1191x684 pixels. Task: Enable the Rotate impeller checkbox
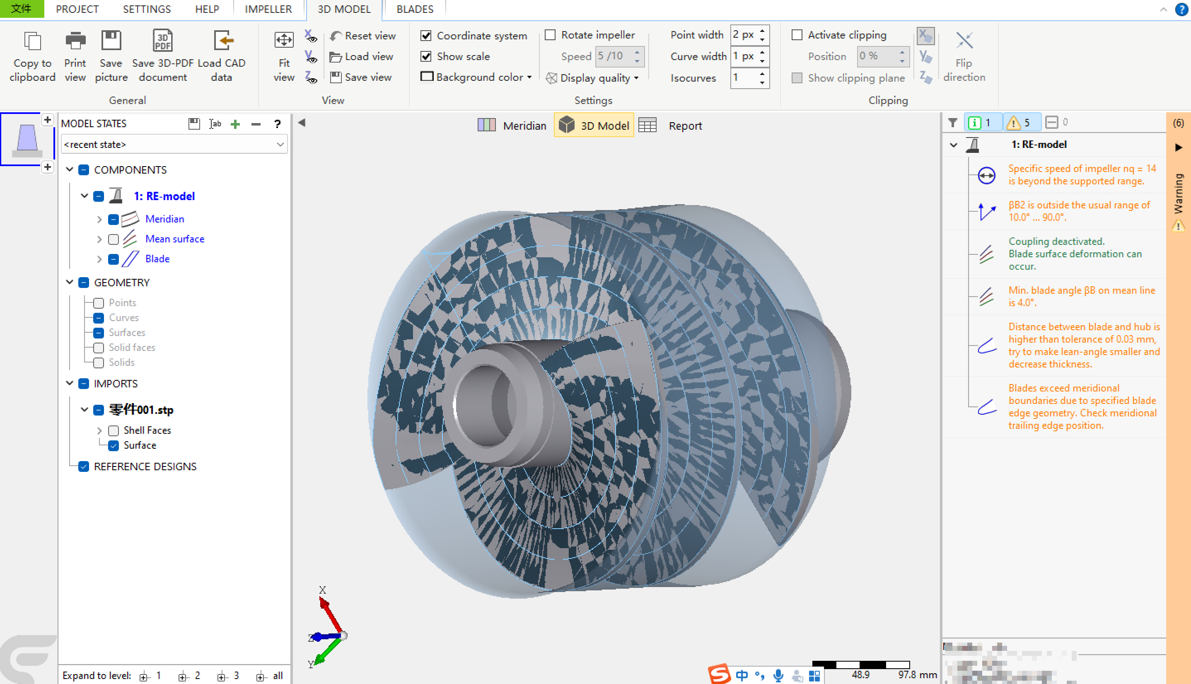550,35
